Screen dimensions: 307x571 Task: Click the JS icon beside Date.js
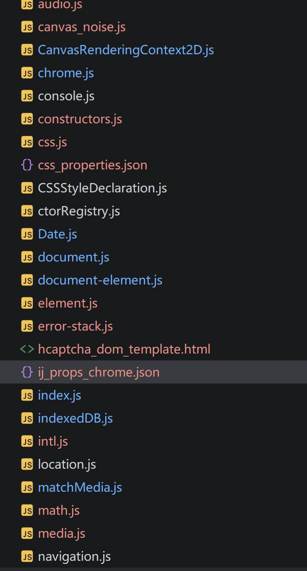point(27,234)
